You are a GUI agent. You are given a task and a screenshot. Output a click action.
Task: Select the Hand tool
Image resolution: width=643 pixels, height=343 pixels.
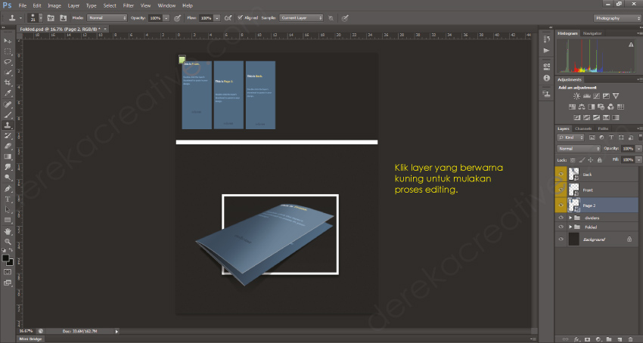click(x=8, y=230)
